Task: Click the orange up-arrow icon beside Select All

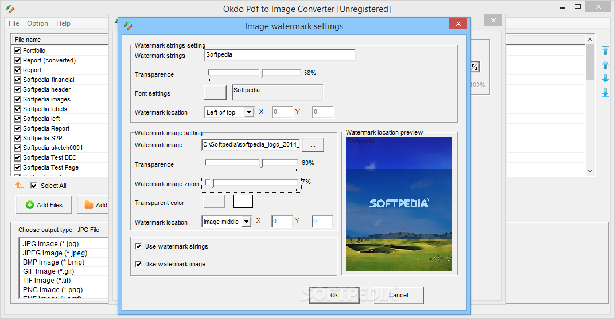Action: tap(20, 185)
